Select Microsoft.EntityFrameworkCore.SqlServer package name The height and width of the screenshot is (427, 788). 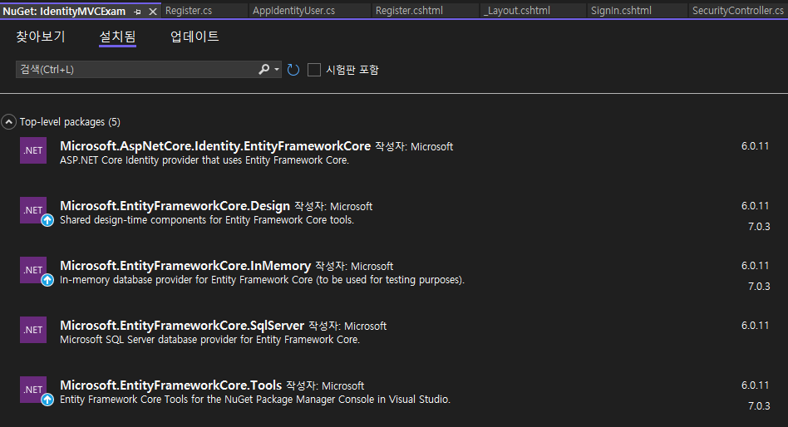(x=182, y=326)
